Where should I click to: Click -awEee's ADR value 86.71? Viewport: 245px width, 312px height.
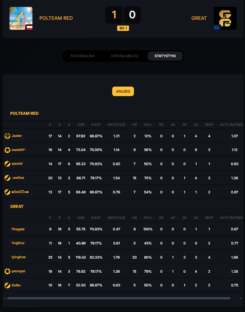tap(81, 178)
